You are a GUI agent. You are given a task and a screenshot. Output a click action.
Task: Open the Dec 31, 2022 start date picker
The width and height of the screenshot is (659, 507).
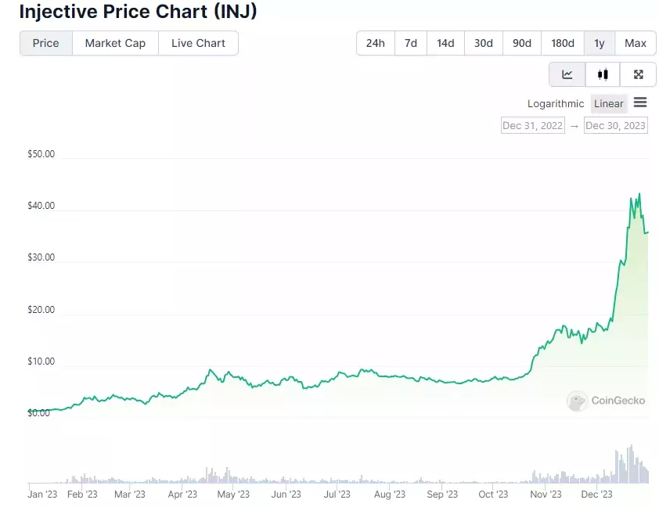pyautogui.click(x=532, y=126)
